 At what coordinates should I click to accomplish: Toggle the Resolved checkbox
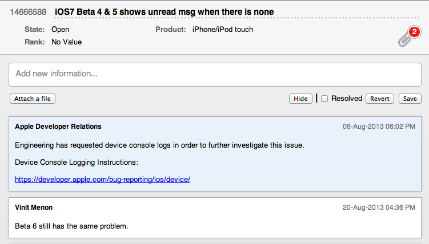click(324, 99)
